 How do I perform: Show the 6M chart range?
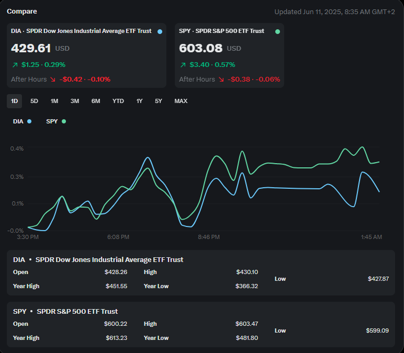coord(96,101)
